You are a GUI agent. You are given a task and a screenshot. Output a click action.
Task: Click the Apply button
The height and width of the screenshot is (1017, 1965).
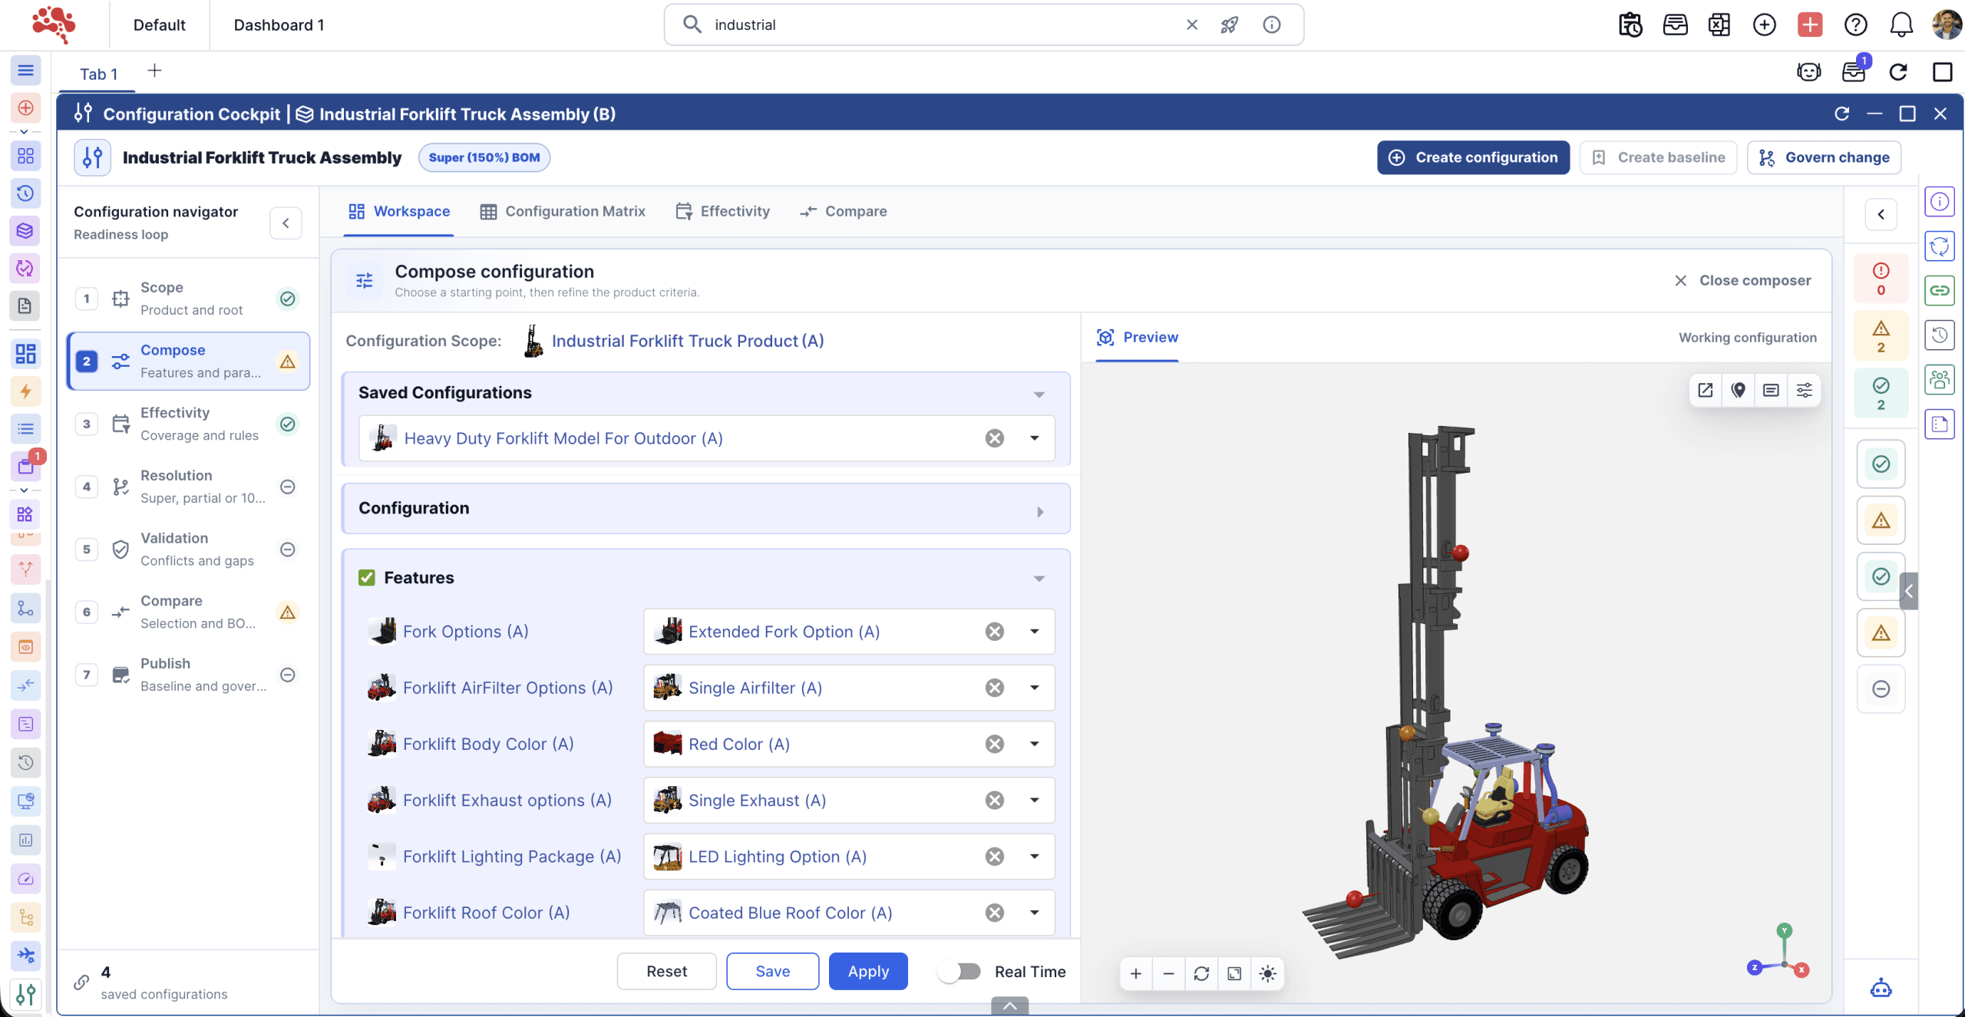pyautogui.click(x=868, y=971)
